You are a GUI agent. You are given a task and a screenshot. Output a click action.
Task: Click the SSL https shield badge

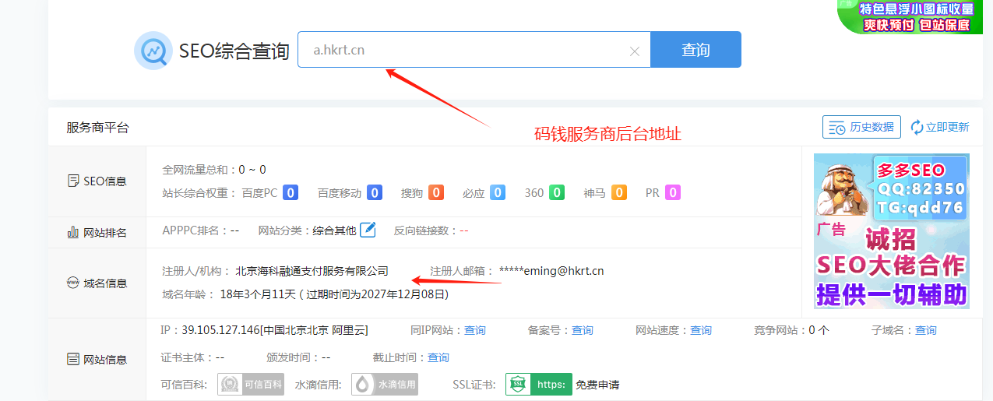pyautogui.click(x=539, y=384)
